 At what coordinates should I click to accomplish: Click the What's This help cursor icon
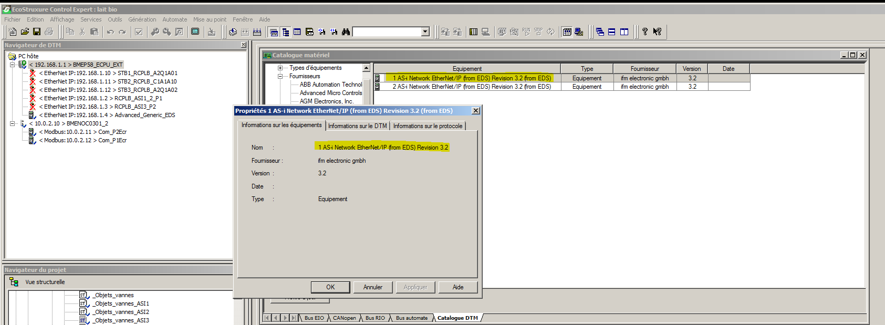pos(657,32)
